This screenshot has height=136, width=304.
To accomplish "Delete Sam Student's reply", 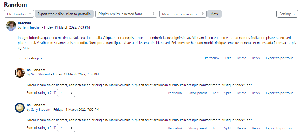I will pos(241,93).
